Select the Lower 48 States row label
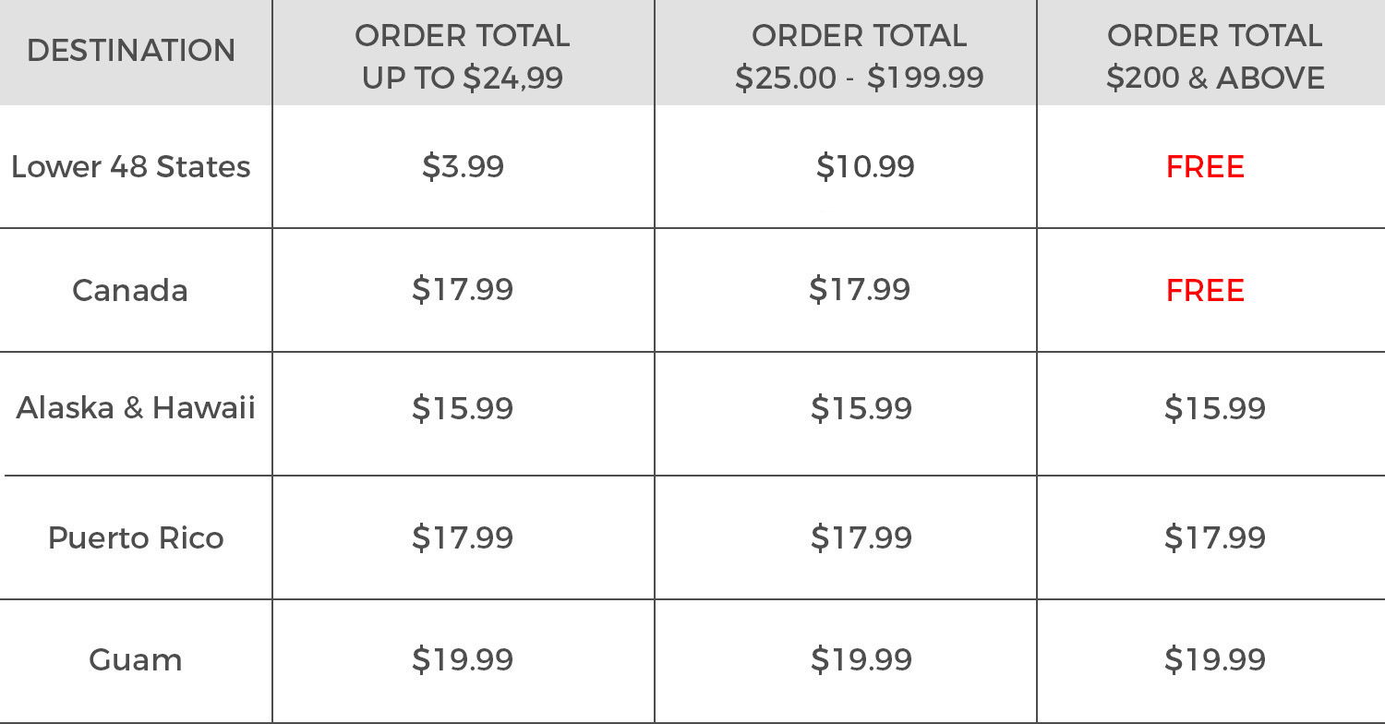1385x724 pixels. click(131, 167)
